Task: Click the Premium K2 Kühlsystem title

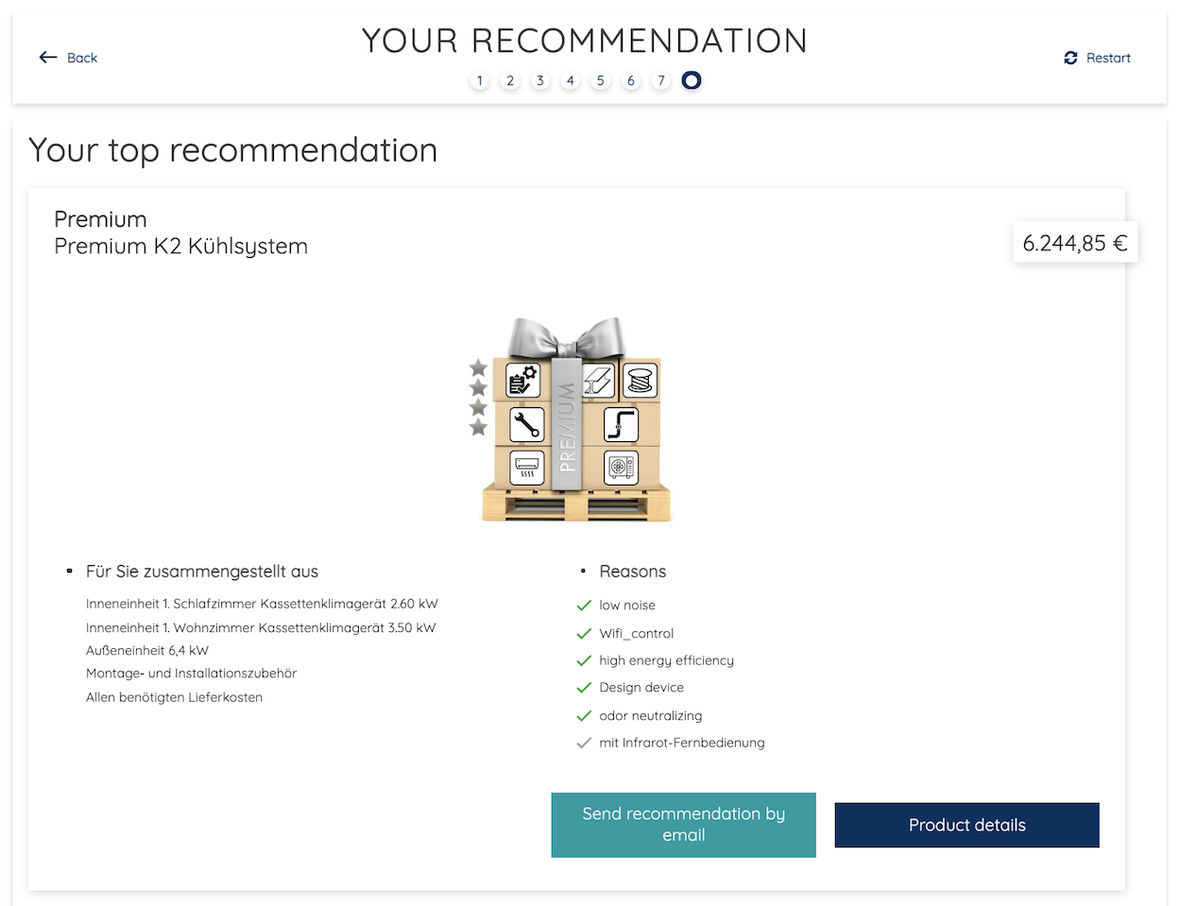Action: coord(181,247)
